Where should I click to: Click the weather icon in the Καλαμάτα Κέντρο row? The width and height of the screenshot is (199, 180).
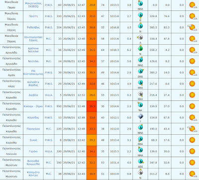point(193,174)
